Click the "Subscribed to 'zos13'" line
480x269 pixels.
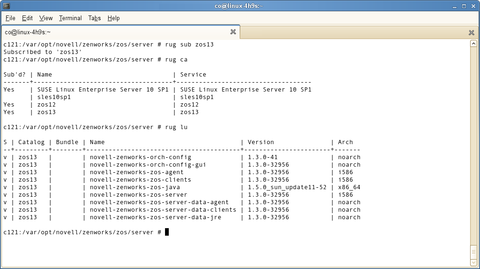43,52
